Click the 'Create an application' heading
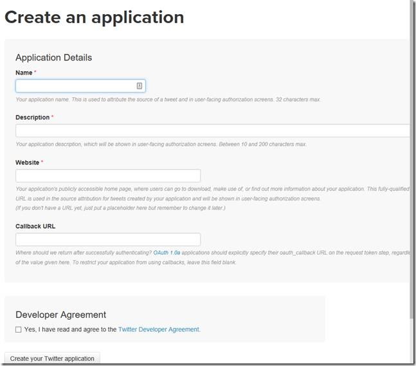 (95, 17)
